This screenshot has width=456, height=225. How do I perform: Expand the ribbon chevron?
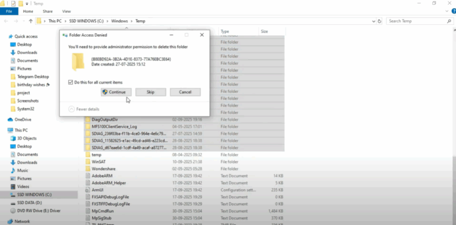pyautogui.click(x=447, y=11)
